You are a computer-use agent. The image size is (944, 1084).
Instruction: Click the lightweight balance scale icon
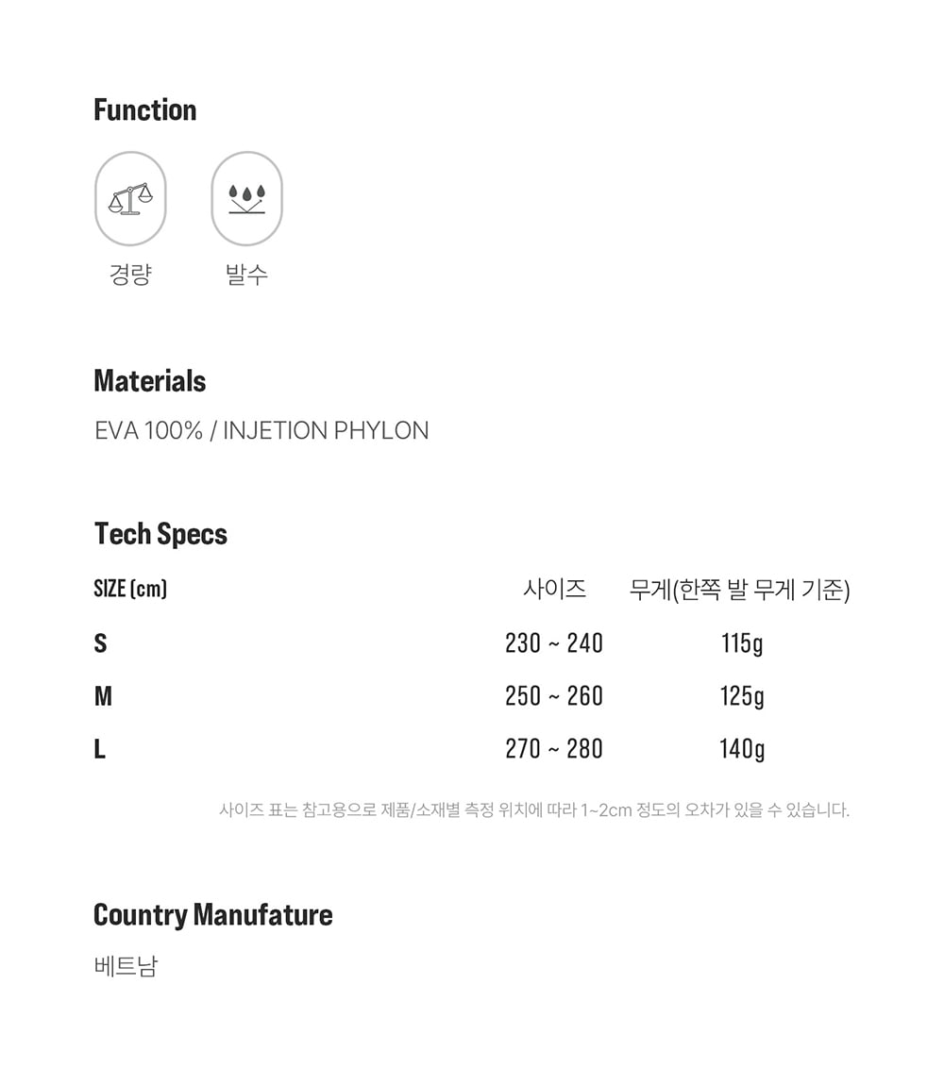point(130,198)
